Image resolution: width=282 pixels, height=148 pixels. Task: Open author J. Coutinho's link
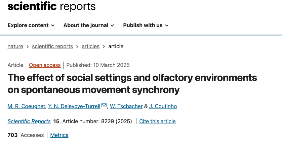coord(163,106)
